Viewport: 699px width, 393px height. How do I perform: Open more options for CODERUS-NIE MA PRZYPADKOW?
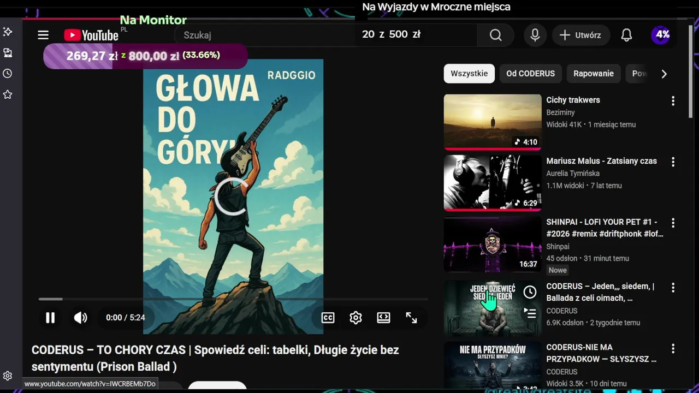(673, 349)
